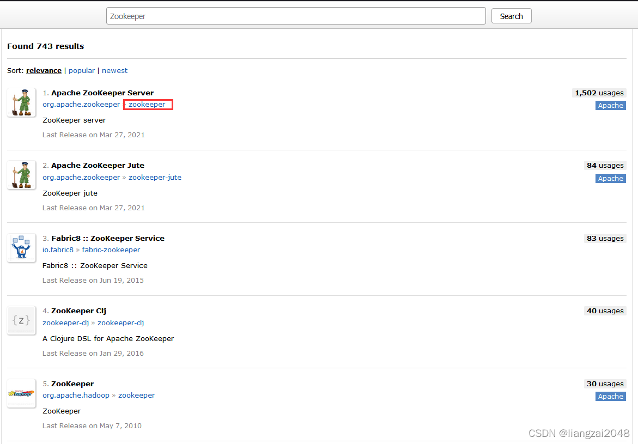Focus the Zookeeper search input field

[x=296, y=16]
